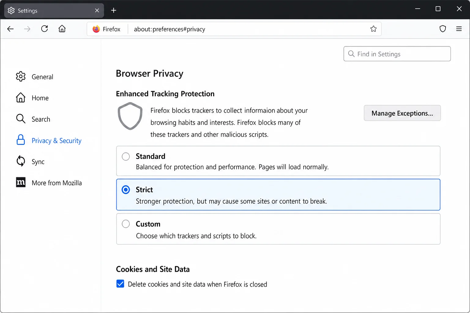Uncheck Delete cookies and site data when closed
Image resolution: width=470 pixels, height=313 pixels.
coord(120,284)
